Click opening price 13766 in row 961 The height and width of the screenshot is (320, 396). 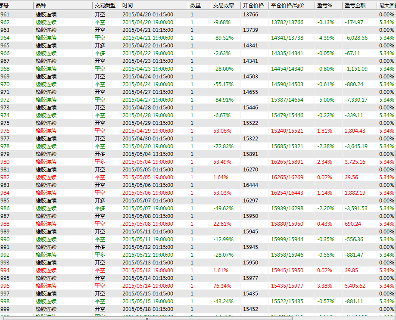pos(250,15)
